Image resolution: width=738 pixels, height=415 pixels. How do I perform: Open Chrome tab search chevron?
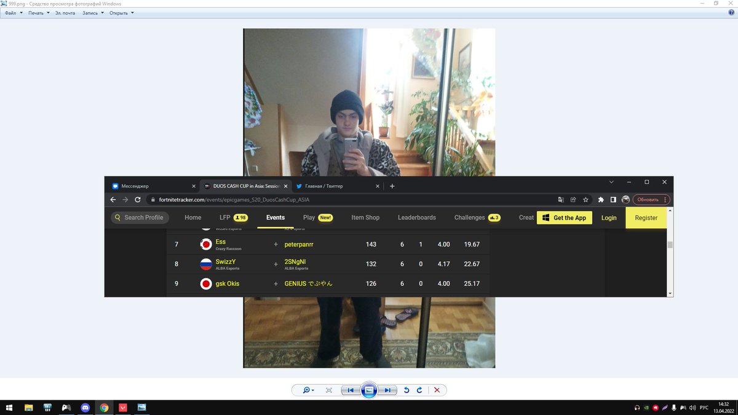611,182
